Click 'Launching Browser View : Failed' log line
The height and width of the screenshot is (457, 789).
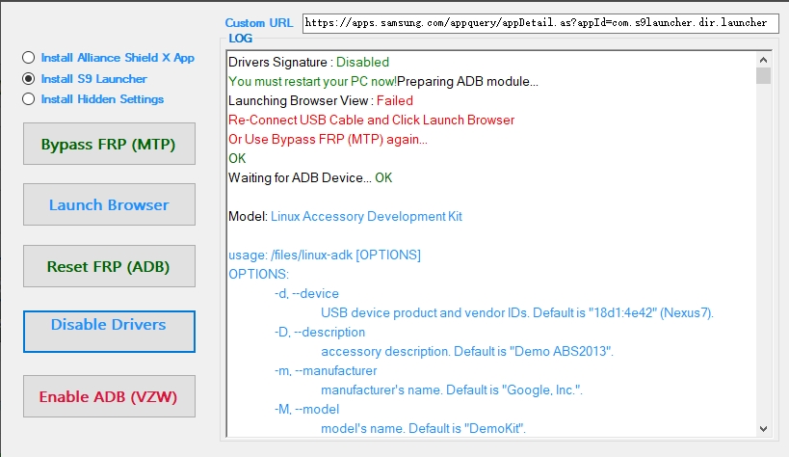321,101
